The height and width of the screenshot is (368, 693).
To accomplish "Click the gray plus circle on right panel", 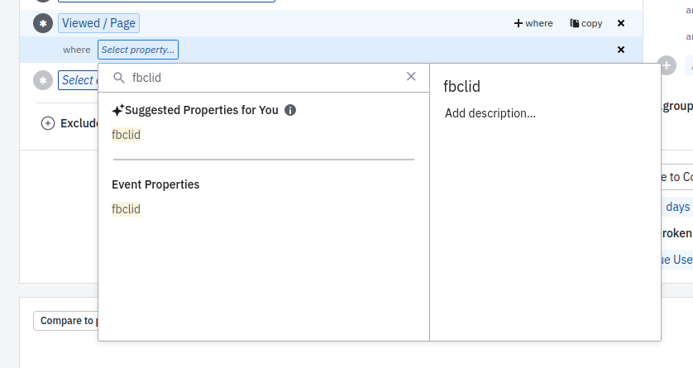I will 667,65.
